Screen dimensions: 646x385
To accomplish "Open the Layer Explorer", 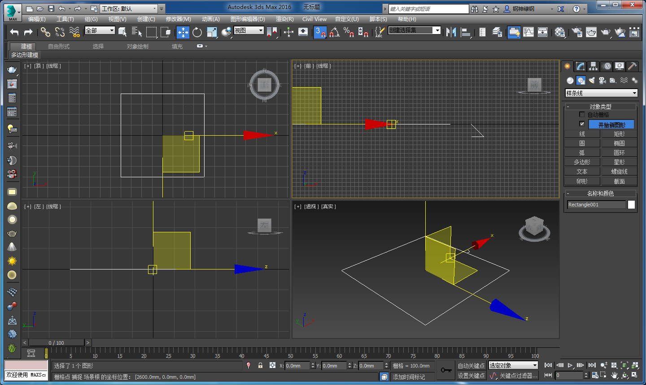I will coord(497,32).
